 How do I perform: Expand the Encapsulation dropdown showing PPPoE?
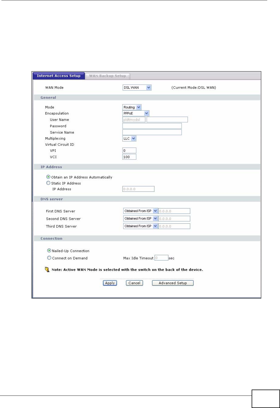[x=136, y=113]
